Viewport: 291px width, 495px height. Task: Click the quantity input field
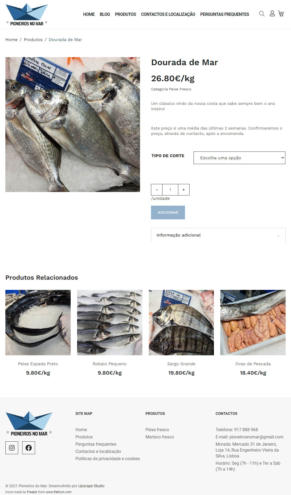point(170,190)
